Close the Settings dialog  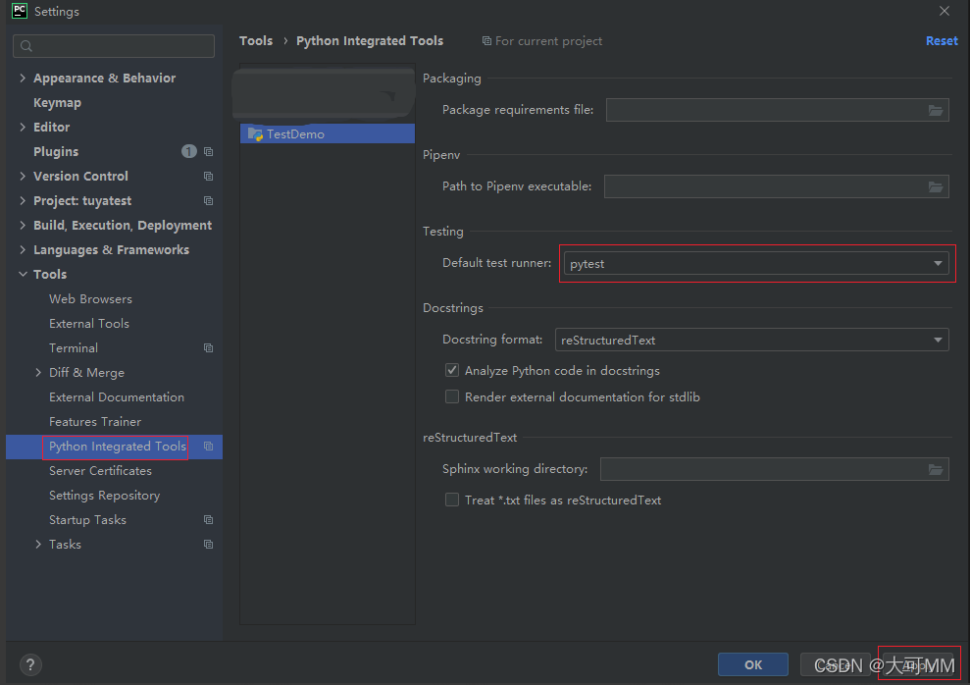944,11
